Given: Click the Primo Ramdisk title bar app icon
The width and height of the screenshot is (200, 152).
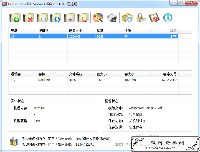Looking at the screenshot, I should (x=4, y=4).
